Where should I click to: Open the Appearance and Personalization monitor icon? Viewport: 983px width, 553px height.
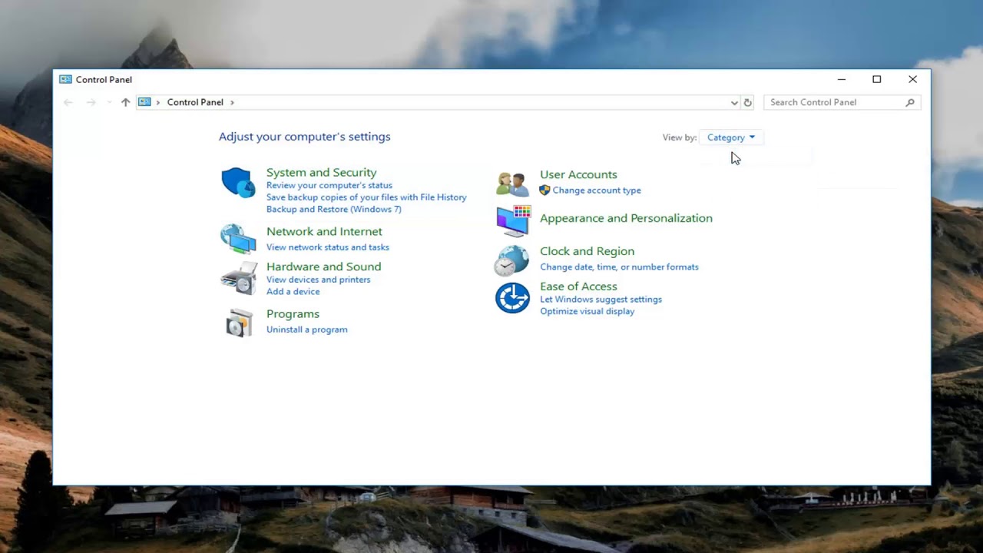point(513,220)
